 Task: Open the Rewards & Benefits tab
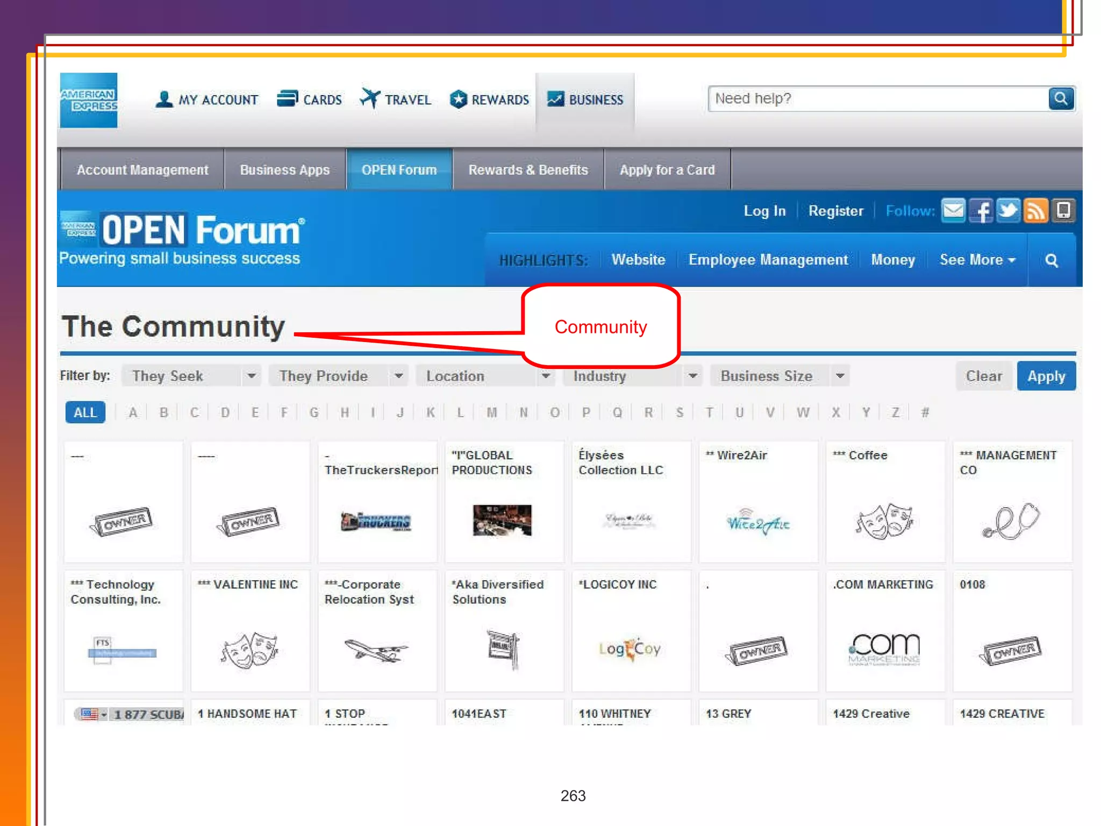coord(528,170)
